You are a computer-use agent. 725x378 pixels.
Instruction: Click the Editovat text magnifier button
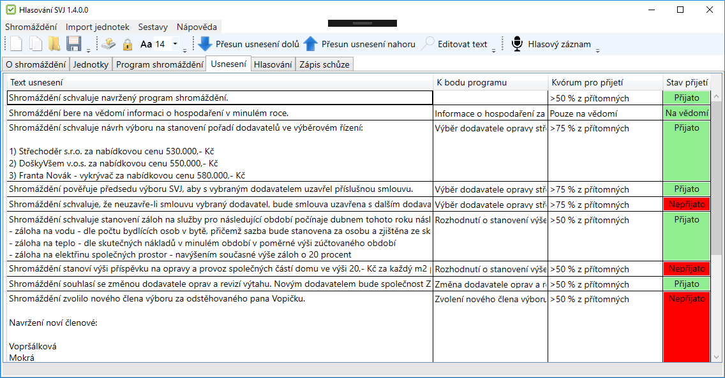456,45
